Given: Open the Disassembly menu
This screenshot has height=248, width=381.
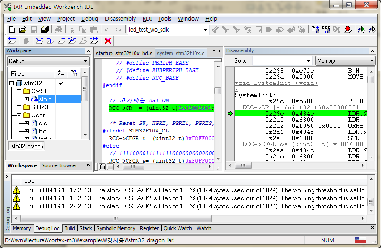Looking at the screenshot, I should [x=120, y=19].
